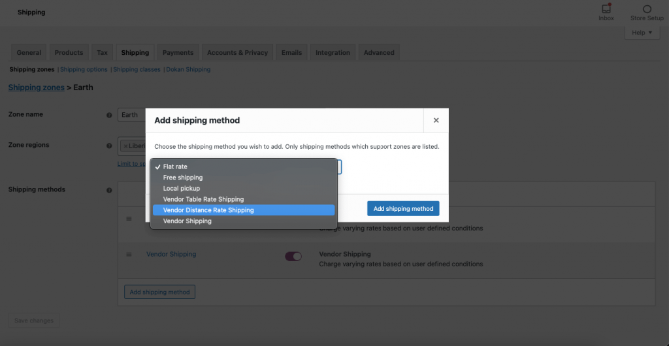Open Shipping classes sub-section

coord(137,69)
